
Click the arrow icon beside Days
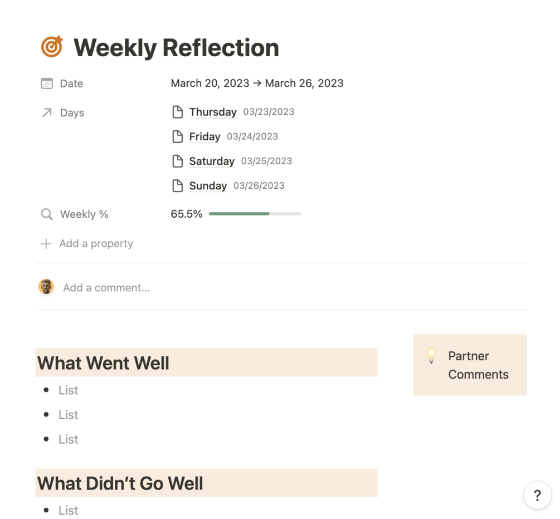(x=47, y=112)
